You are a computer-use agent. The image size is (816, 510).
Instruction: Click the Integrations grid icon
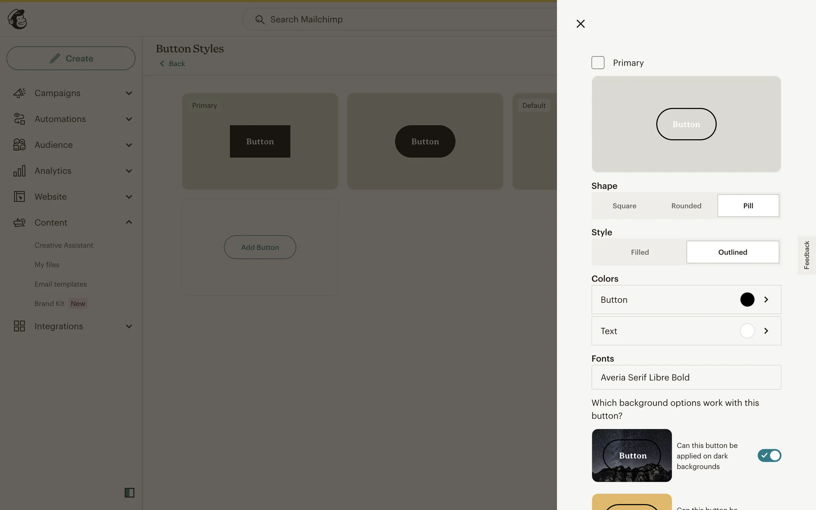(x=19, y=326)
